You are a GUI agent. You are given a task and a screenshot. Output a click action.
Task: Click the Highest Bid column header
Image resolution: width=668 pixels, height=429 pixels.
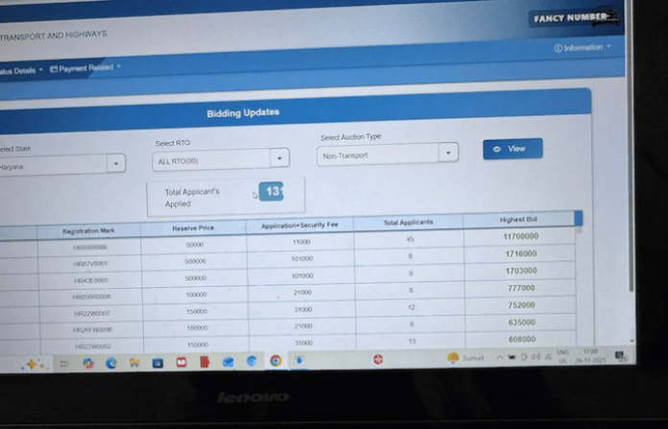(x=520, y=220)
